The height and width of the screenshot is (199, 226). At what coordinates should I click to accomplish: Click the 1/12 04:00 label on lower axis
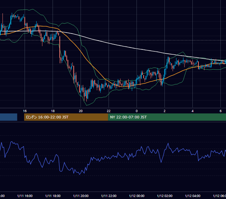192,196
